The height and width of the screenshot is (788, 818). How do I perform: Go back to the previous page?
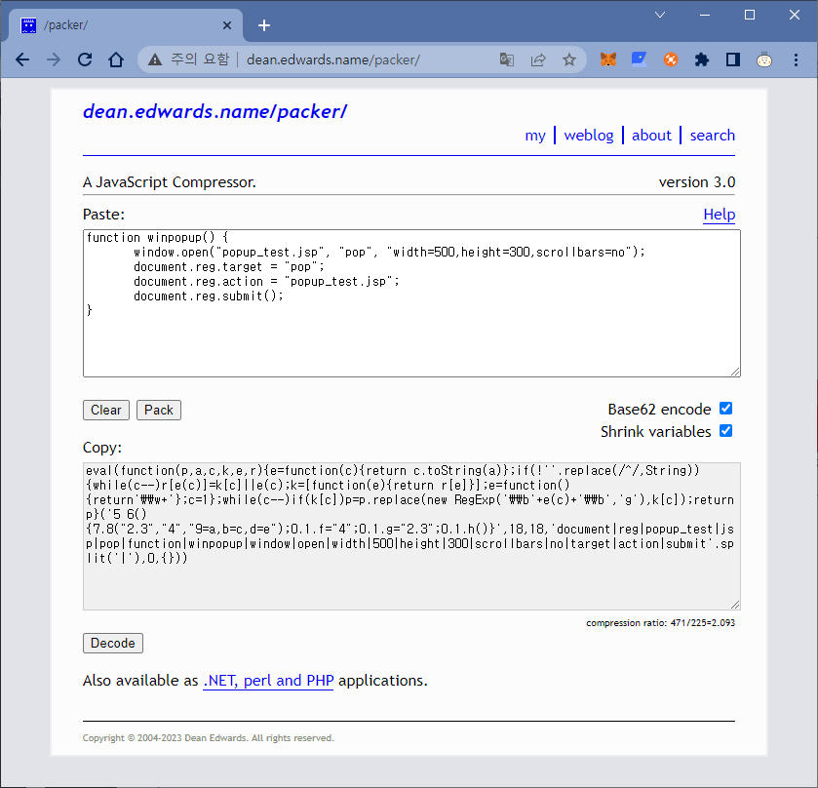tap(22, 60)
